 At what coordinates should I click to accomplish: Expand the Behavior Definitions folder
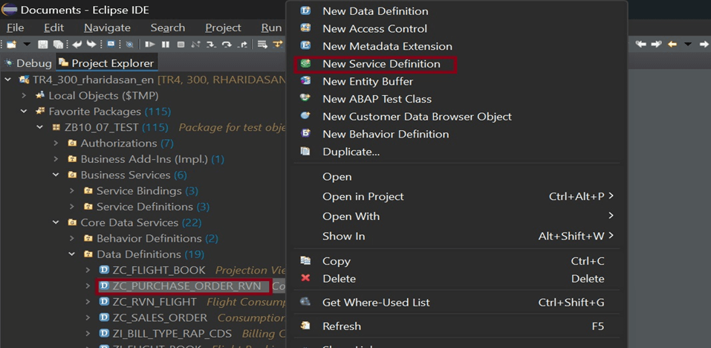(71, 239)
